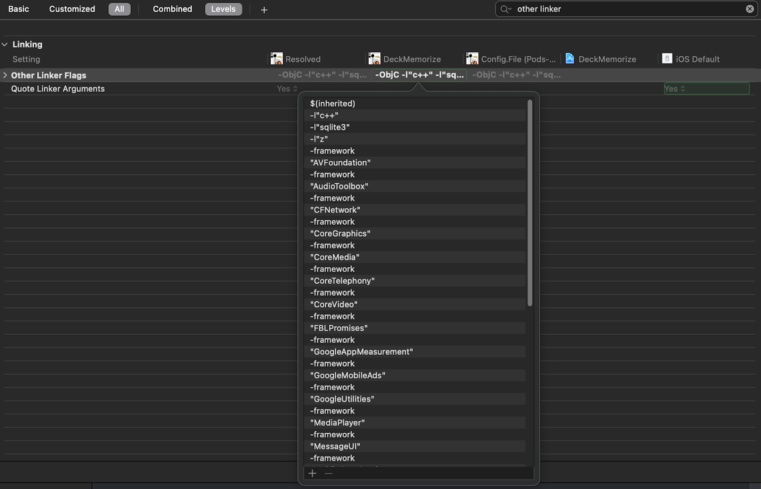This screenshot has width=761, height=489.
Task: Select the "FBLPromises" entry
Action: [415, 328]
